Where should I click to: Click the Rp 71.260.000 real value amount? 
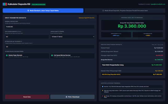(x=158, y=74)
